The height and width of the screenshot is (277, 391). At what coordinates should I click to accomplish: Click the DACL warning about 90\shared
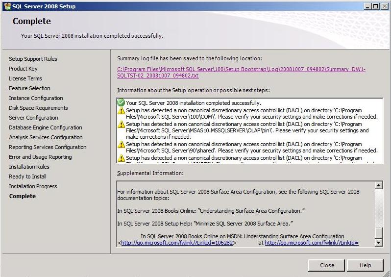pyautogui.click(x=252, y=148)
